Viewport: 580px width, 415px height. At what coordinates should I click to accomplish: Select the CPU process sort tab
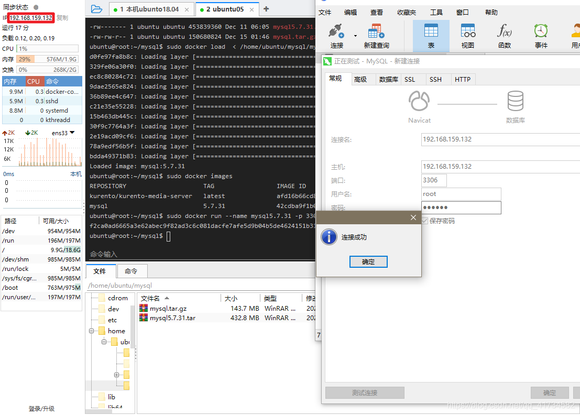point(34,81)
